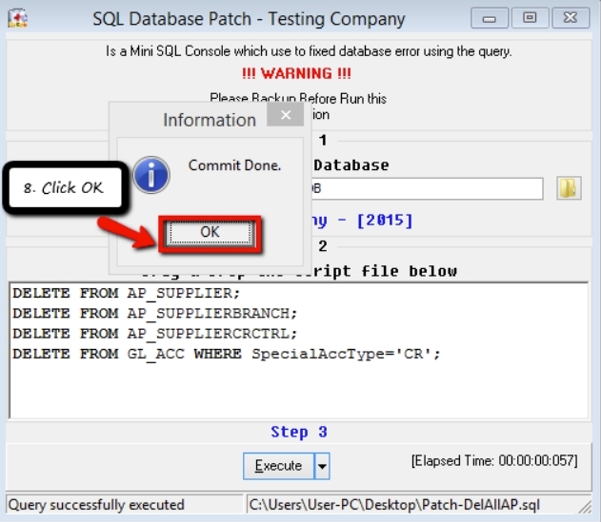Viewport: 601px width, 522px height.
Task: Click the SQL Database Patch app icon
Action: (x=17, y=19)
